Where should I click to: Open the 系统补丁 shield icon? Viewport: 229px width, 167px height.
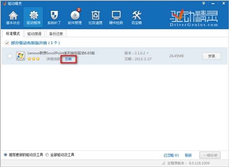(54, 18)
